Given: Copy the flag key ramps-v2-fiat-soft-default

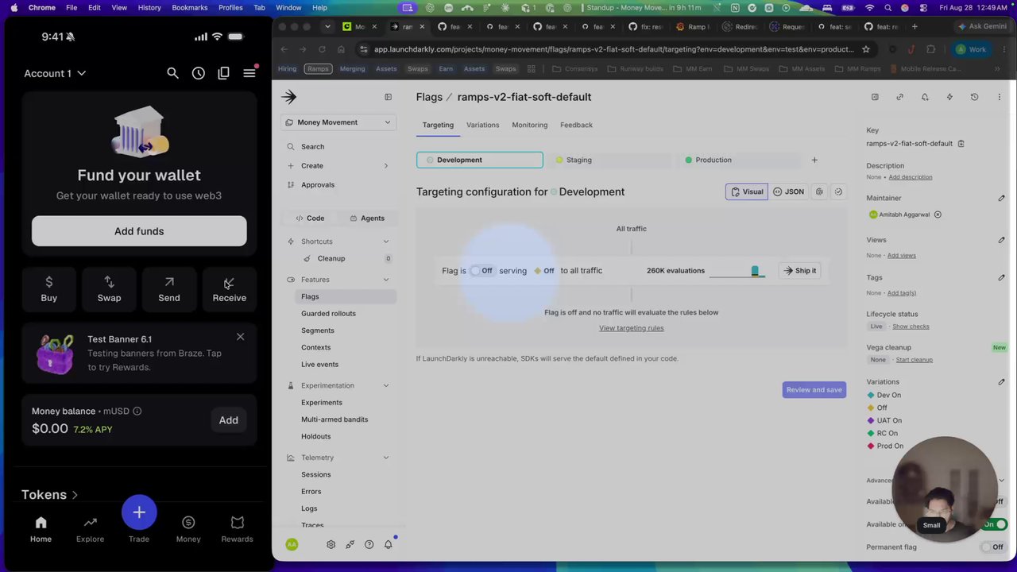Looking at the screenshot, I should [x=961, y=144].
